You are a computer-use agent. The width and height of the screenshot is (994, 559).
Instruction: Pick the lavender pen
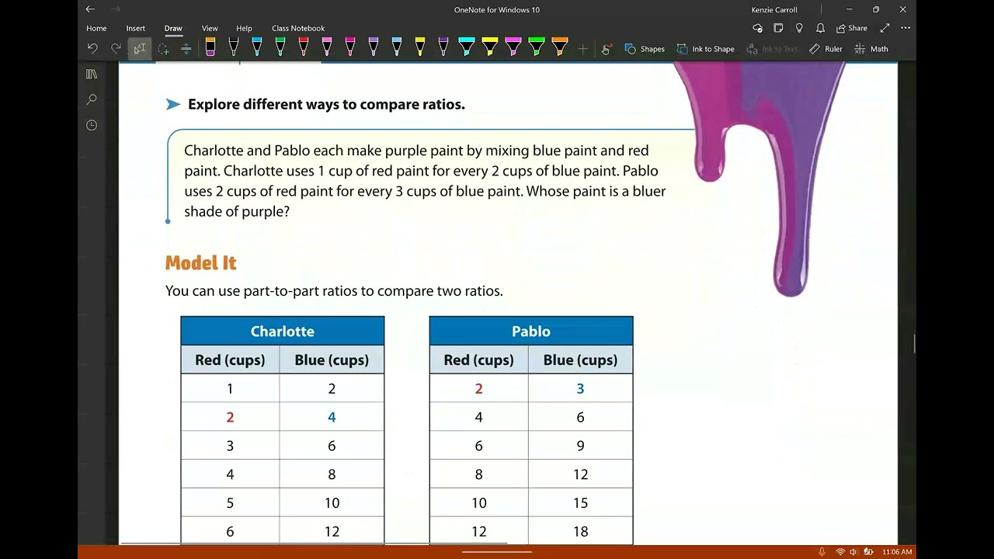(373, 47)
